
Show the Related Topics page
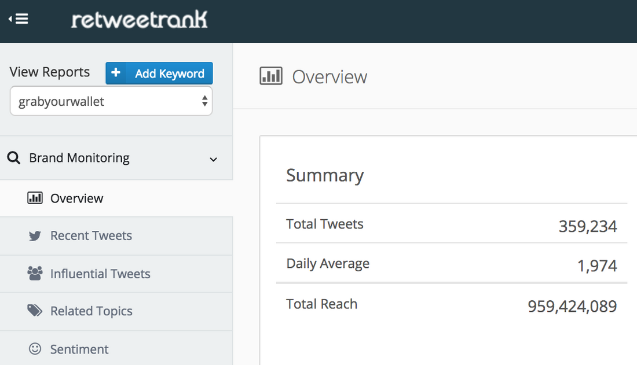[91, 311]
